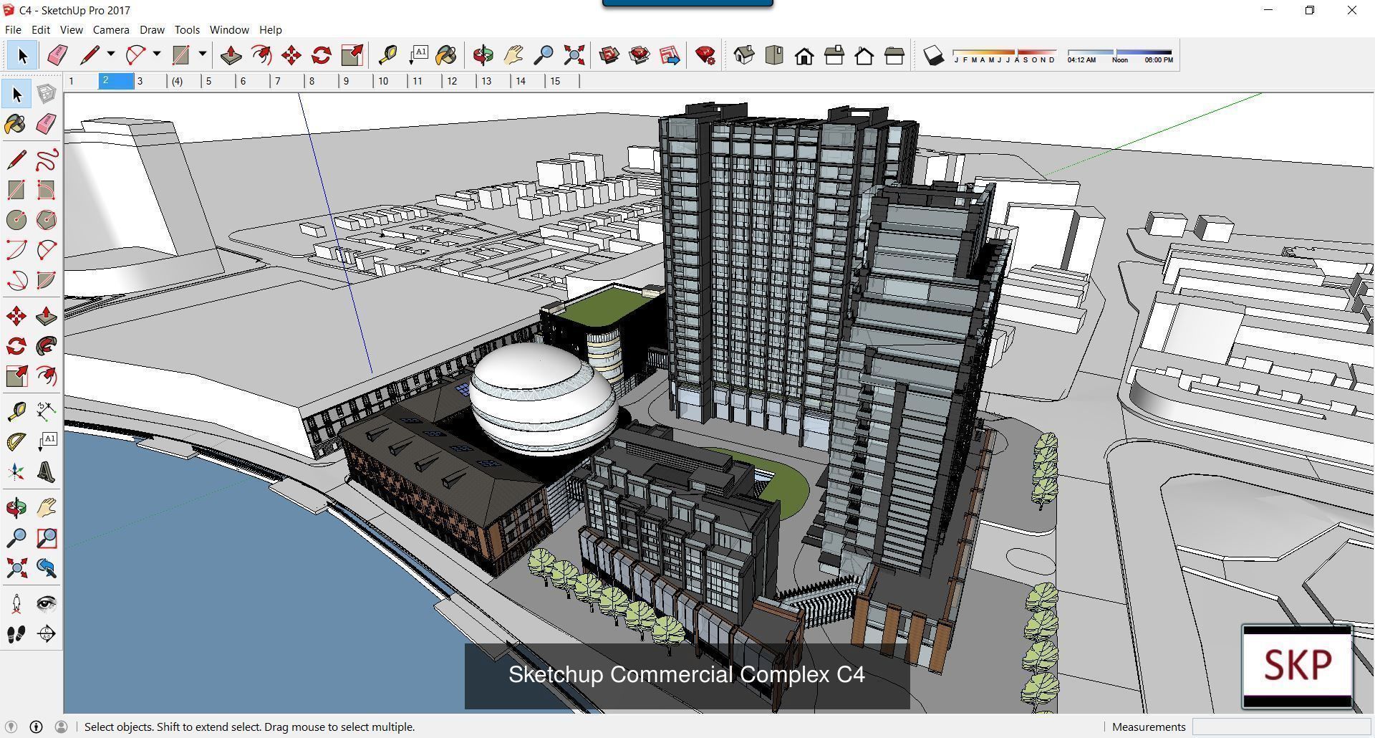Image resolution: width=1375 pixels, height=738 pixels.
Task: Open the Help menu
Action: click(x=271, y=29)
